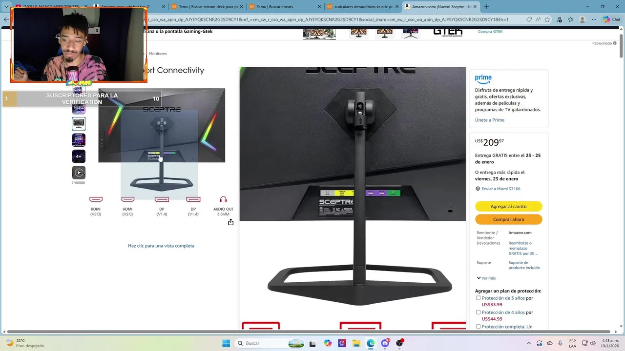Open the 'Protección de 4 años' plan link
The height and width of the screenshot is (351, 625).
pos(503,312)
